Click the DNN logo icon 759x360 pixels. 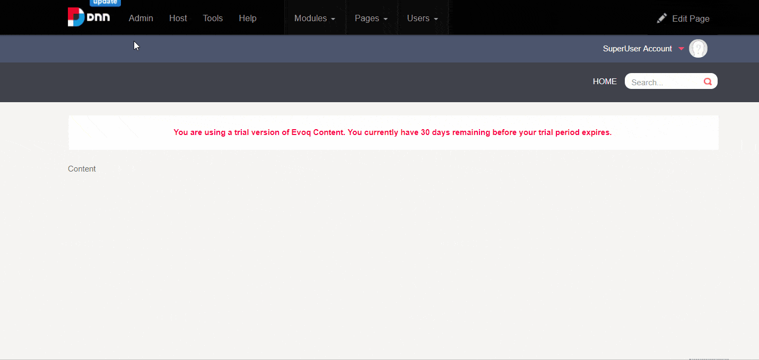[89, 17]
